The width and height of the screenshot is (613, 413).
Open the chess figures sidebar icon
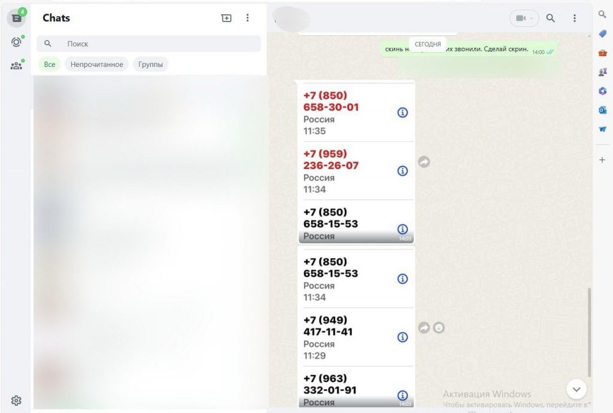point(602,72)
